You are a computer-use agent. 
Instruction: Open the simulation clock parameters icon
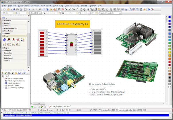(x=47, y=9)
